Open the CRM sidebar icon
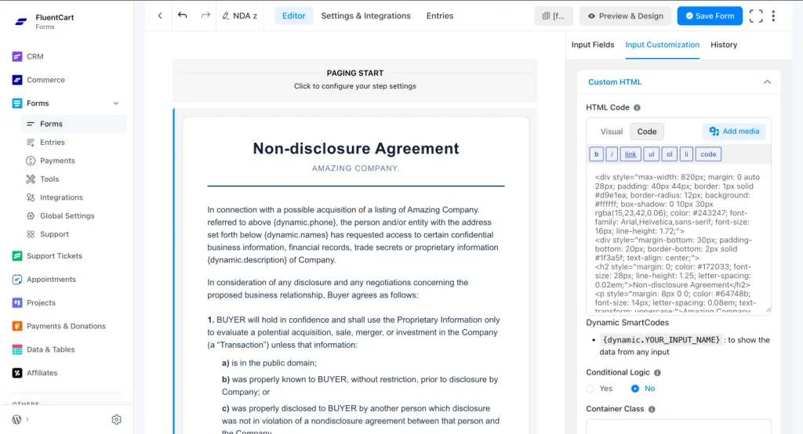This screenshot has width=803, height=434. (17, 56)
